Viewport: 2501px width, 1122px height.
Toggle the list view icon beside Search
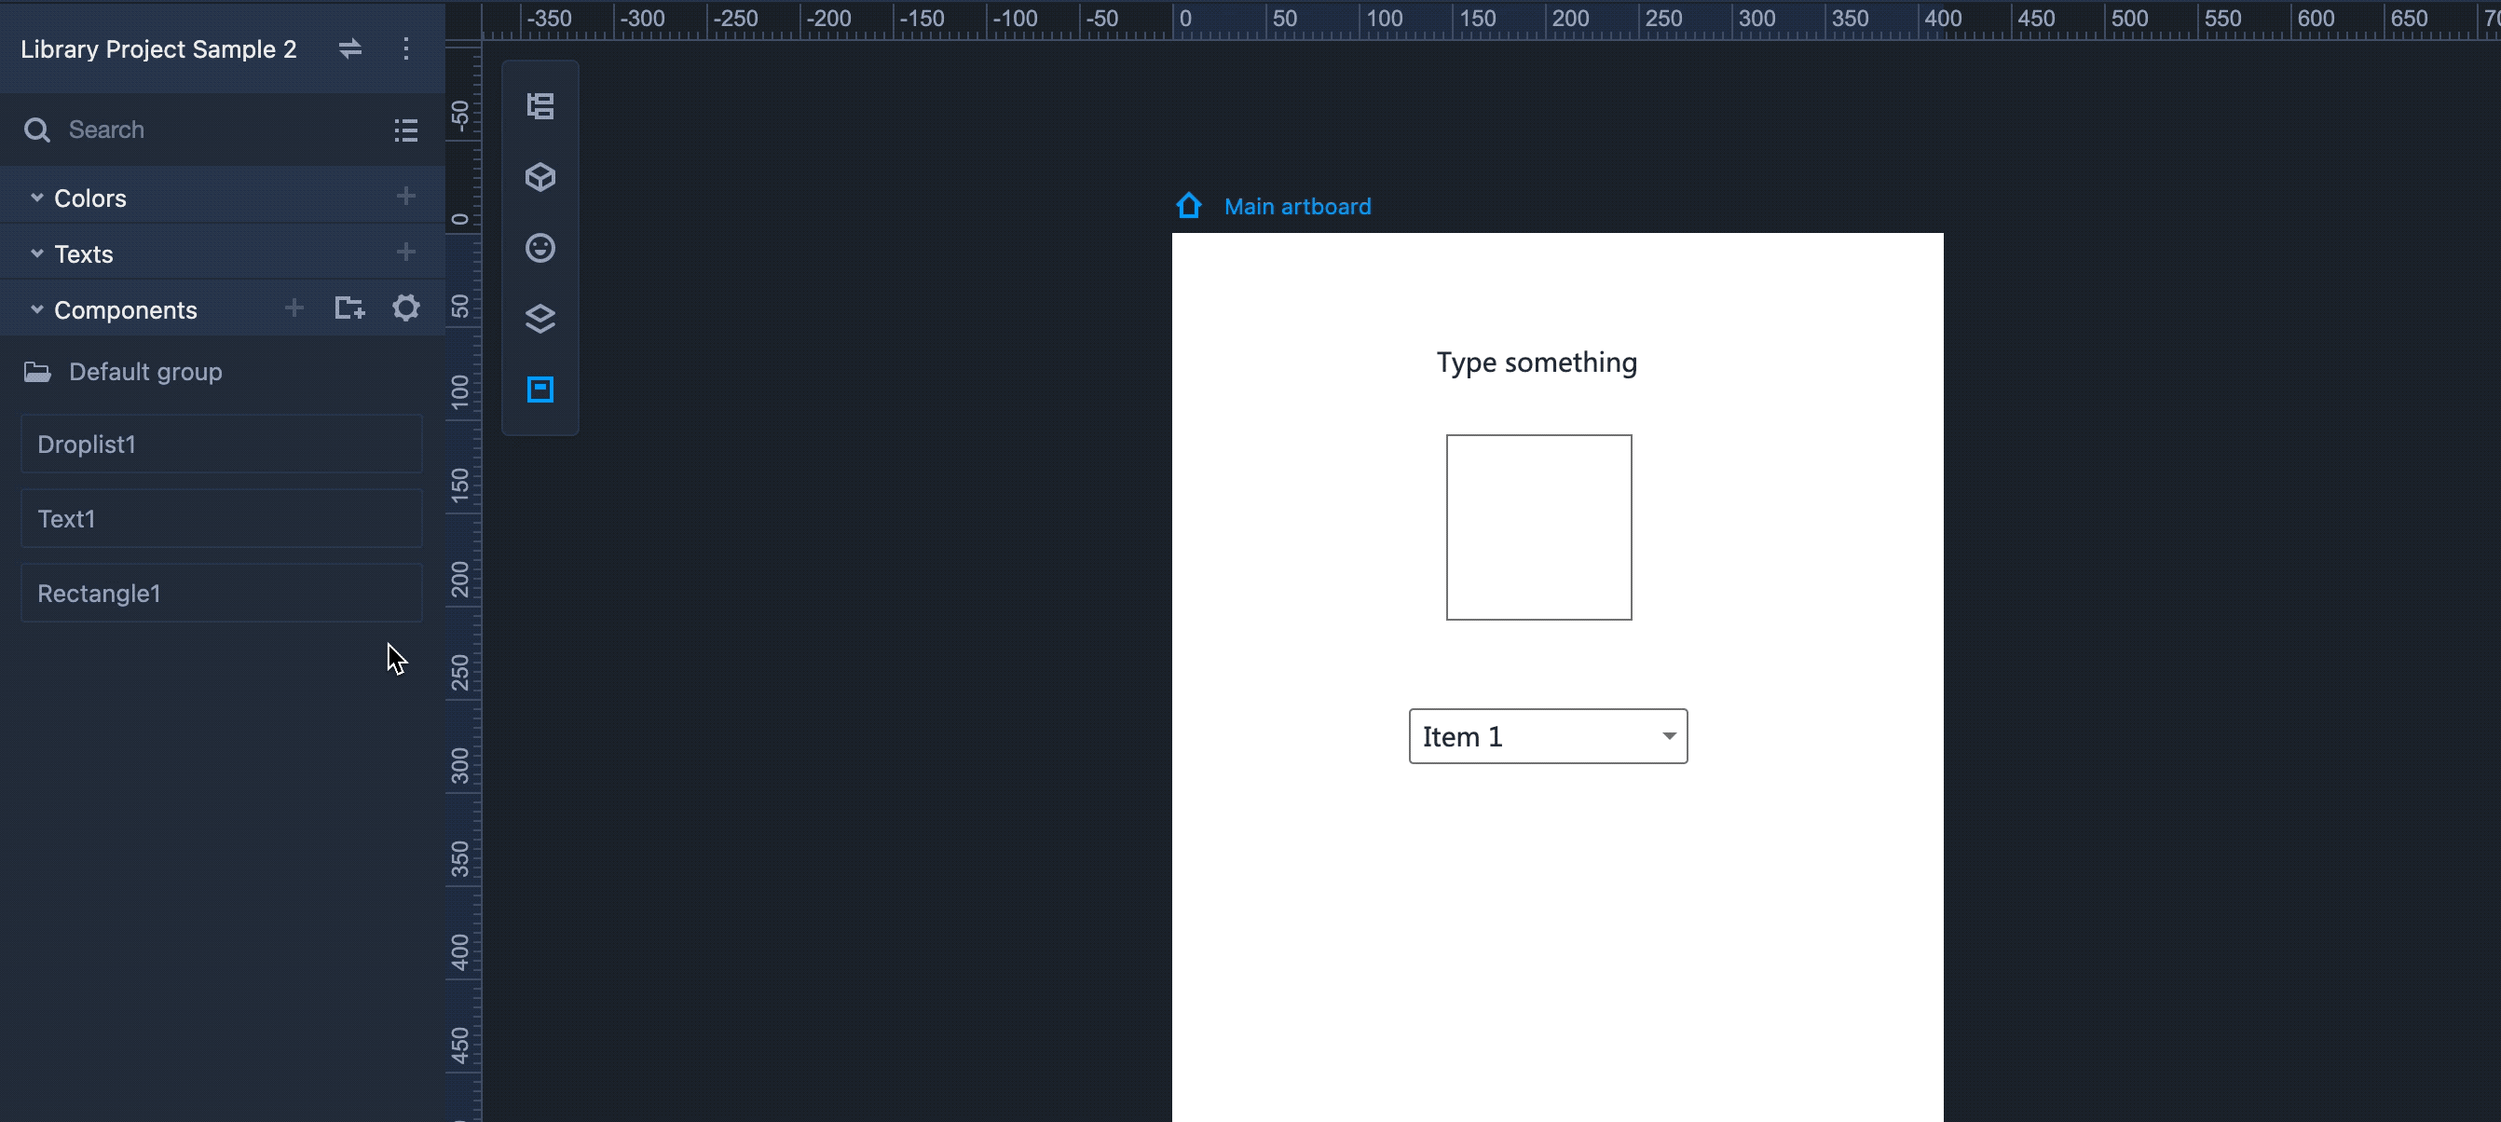[x=406, y=130]
